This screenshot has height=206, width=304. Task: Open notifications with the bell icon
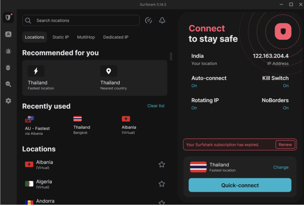point(162,20)
